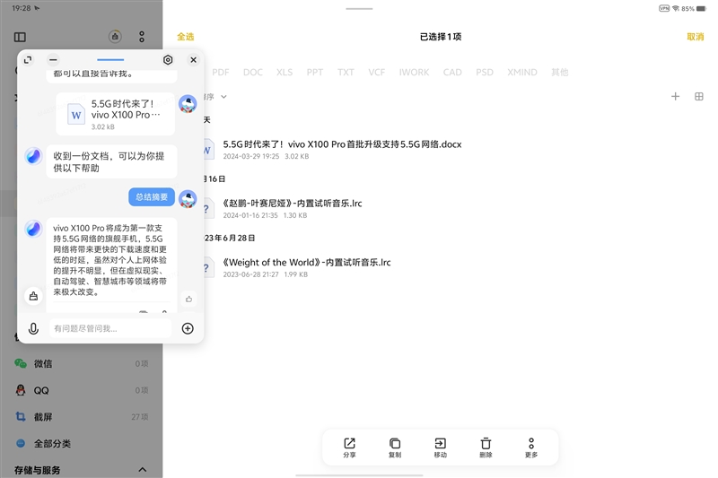This screenshot has height=478, width=718.
Task: Tap 取消 to cancel selection
Action: click(695, 37)
